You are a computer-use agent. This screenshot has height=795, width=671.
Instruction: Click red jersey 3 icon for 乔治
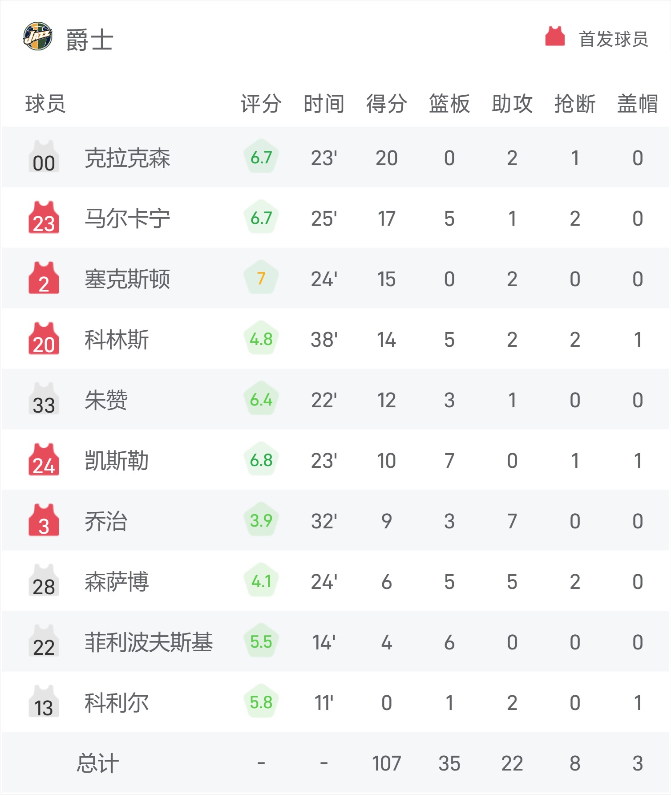(44, 520)
